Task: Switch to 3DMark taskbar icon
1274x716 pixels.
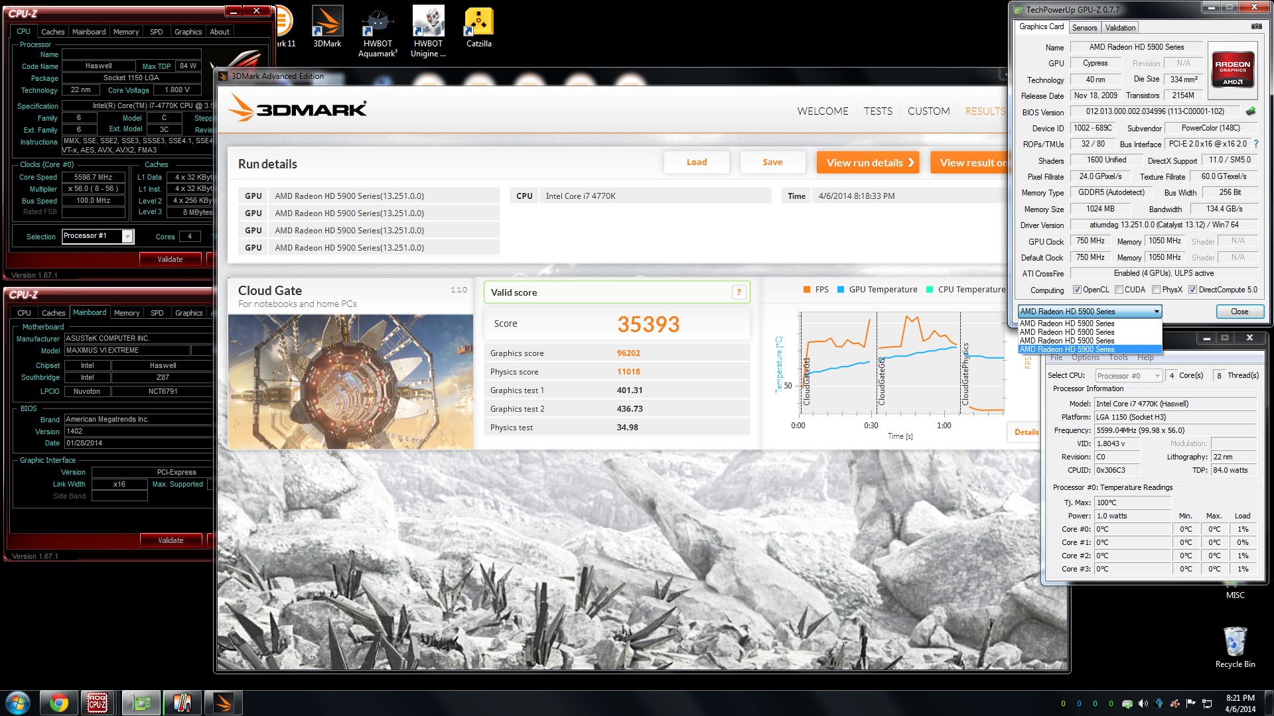Action: [x=223, y=703]
